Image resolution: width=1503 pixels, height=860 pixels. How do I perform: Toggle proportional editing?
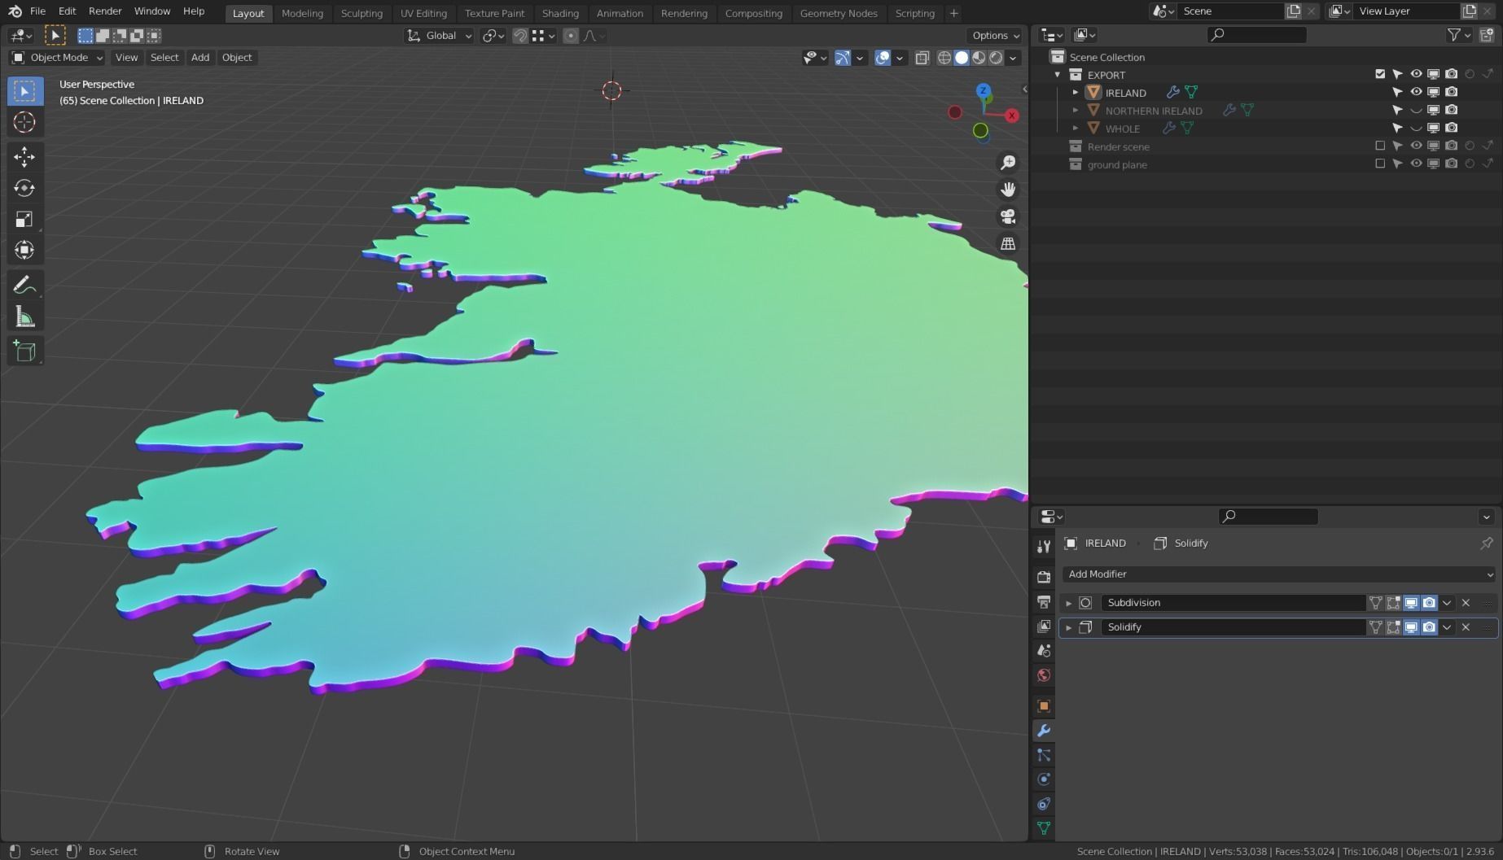571,36
